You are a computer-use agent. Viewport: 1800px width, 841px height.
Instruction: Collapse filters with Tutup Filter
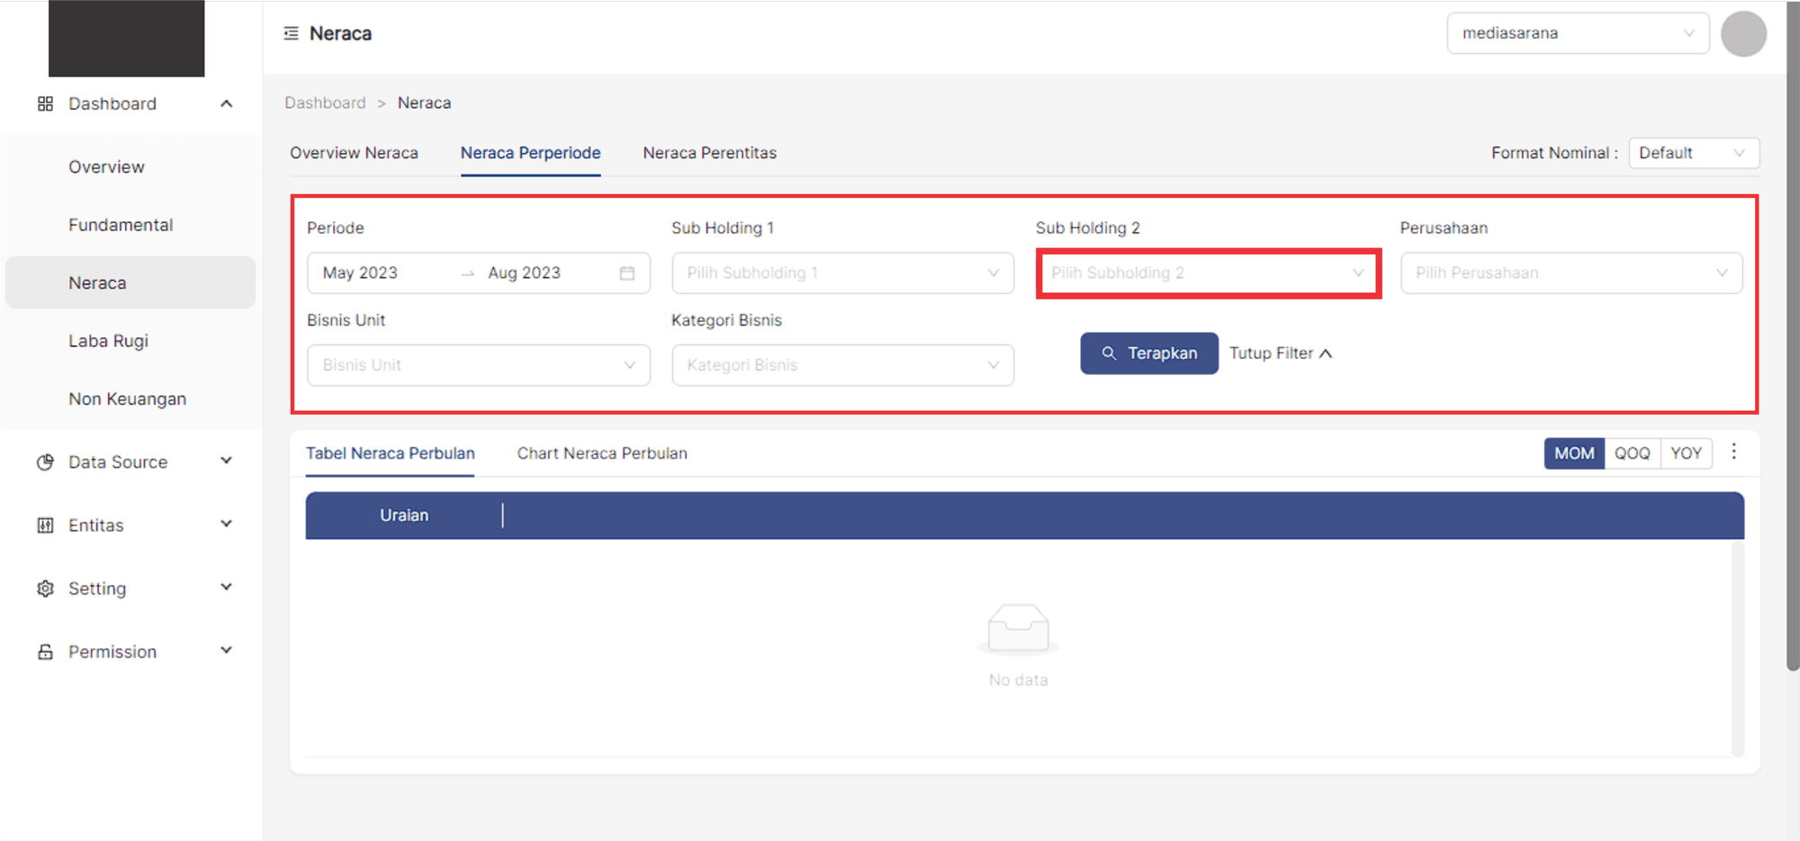click(x=1280, y=353)
